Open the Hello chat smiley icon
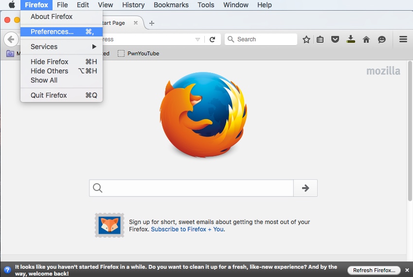The height and width of the screenshot is (277, 413). (382, 39)
